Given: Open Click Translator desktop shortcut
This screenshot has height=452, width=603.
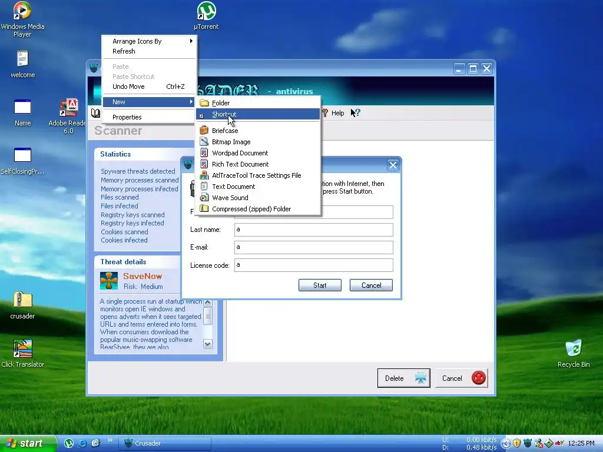Looking at the screenshot, I should (22, 354).
